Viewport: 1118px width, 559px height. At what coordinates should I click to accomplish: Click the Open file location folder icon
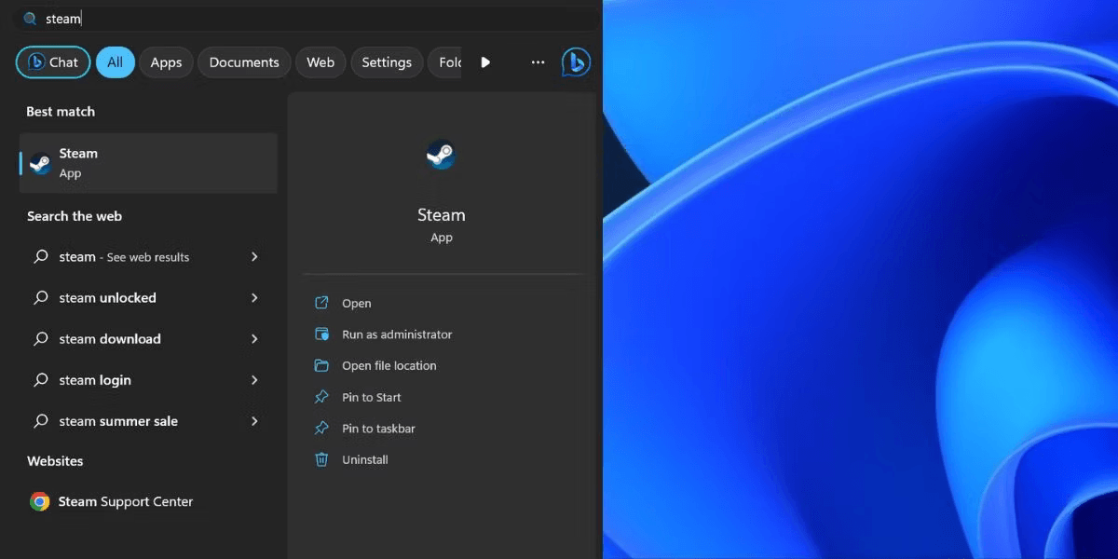321,365
